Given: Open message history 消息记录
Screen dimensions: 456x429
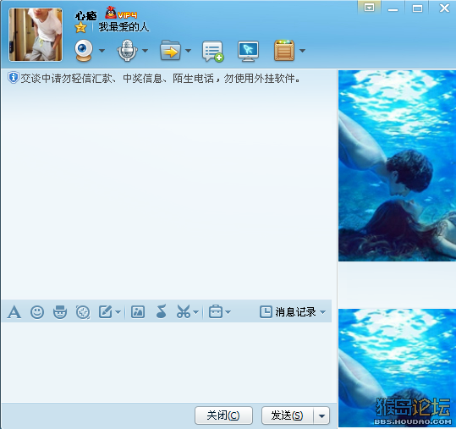Looking at the screenshot, I should point(288,312).
